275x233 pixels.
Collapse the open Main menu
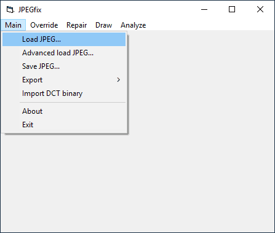(13, 25)
